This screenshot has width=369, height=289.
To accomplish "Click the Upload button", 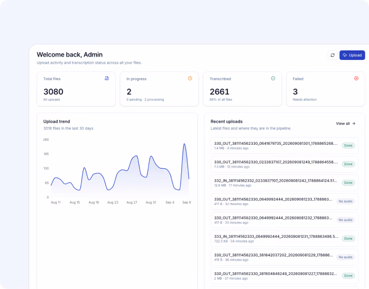I will click(x=352, y=55).
